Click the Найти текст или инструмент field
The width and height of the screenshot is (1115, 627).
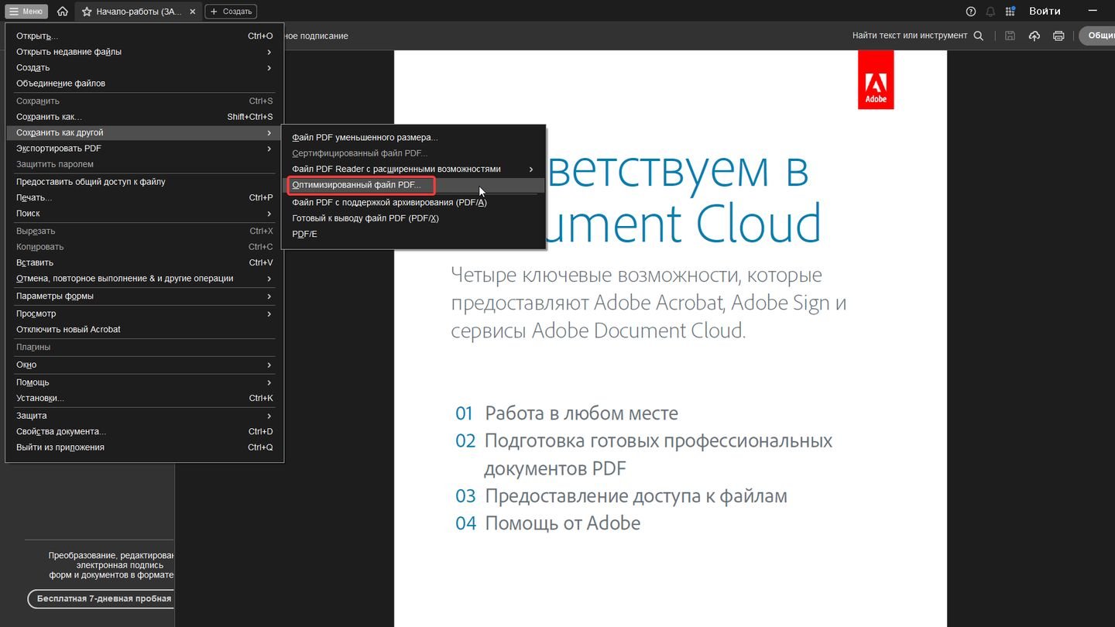[910, 36]
